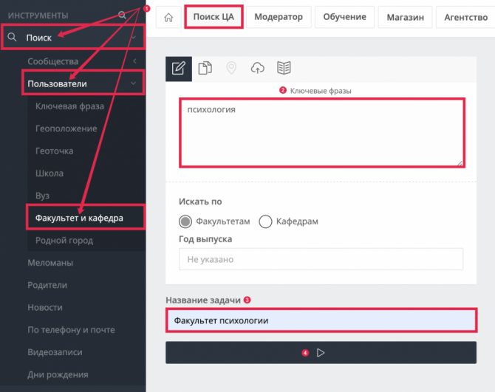The width and height of the screenshot is (495, 392).
Task: Click the map pin location icon
Action: tap(231, 68)
